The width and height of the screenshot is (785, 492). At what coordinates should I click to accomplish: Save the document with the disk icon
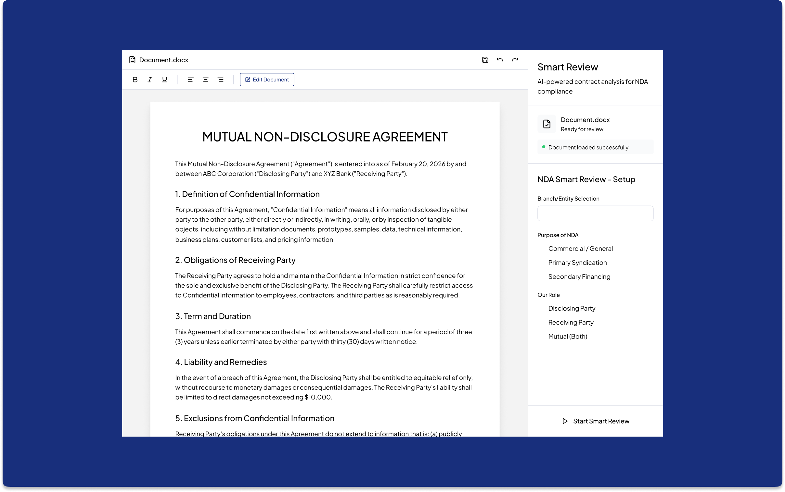coord(485,60)
